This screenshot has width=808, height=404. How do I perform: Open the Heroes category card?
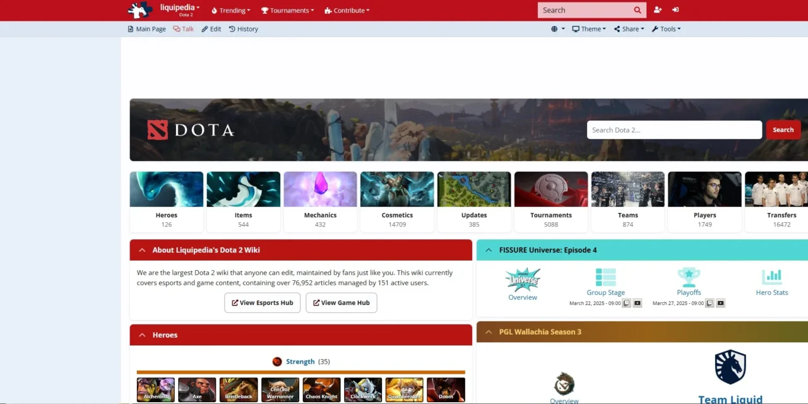(167, 201)
